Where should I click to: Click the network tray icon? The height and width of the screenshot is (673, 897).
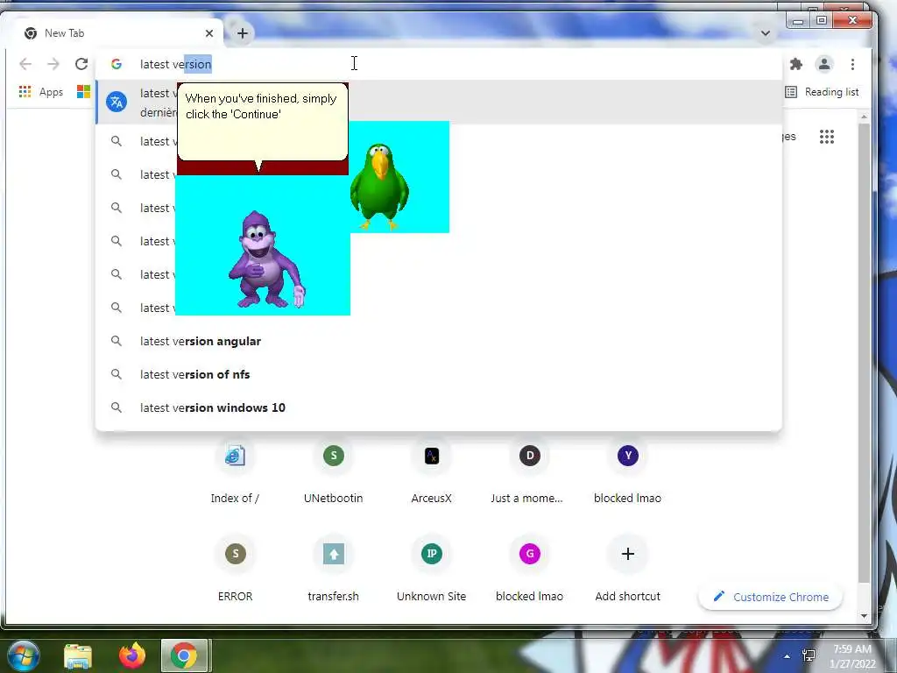coord(809,655)
